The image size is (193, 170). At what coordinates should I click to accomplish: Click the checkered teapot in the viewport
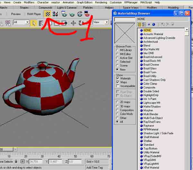(x=42, y=87)
